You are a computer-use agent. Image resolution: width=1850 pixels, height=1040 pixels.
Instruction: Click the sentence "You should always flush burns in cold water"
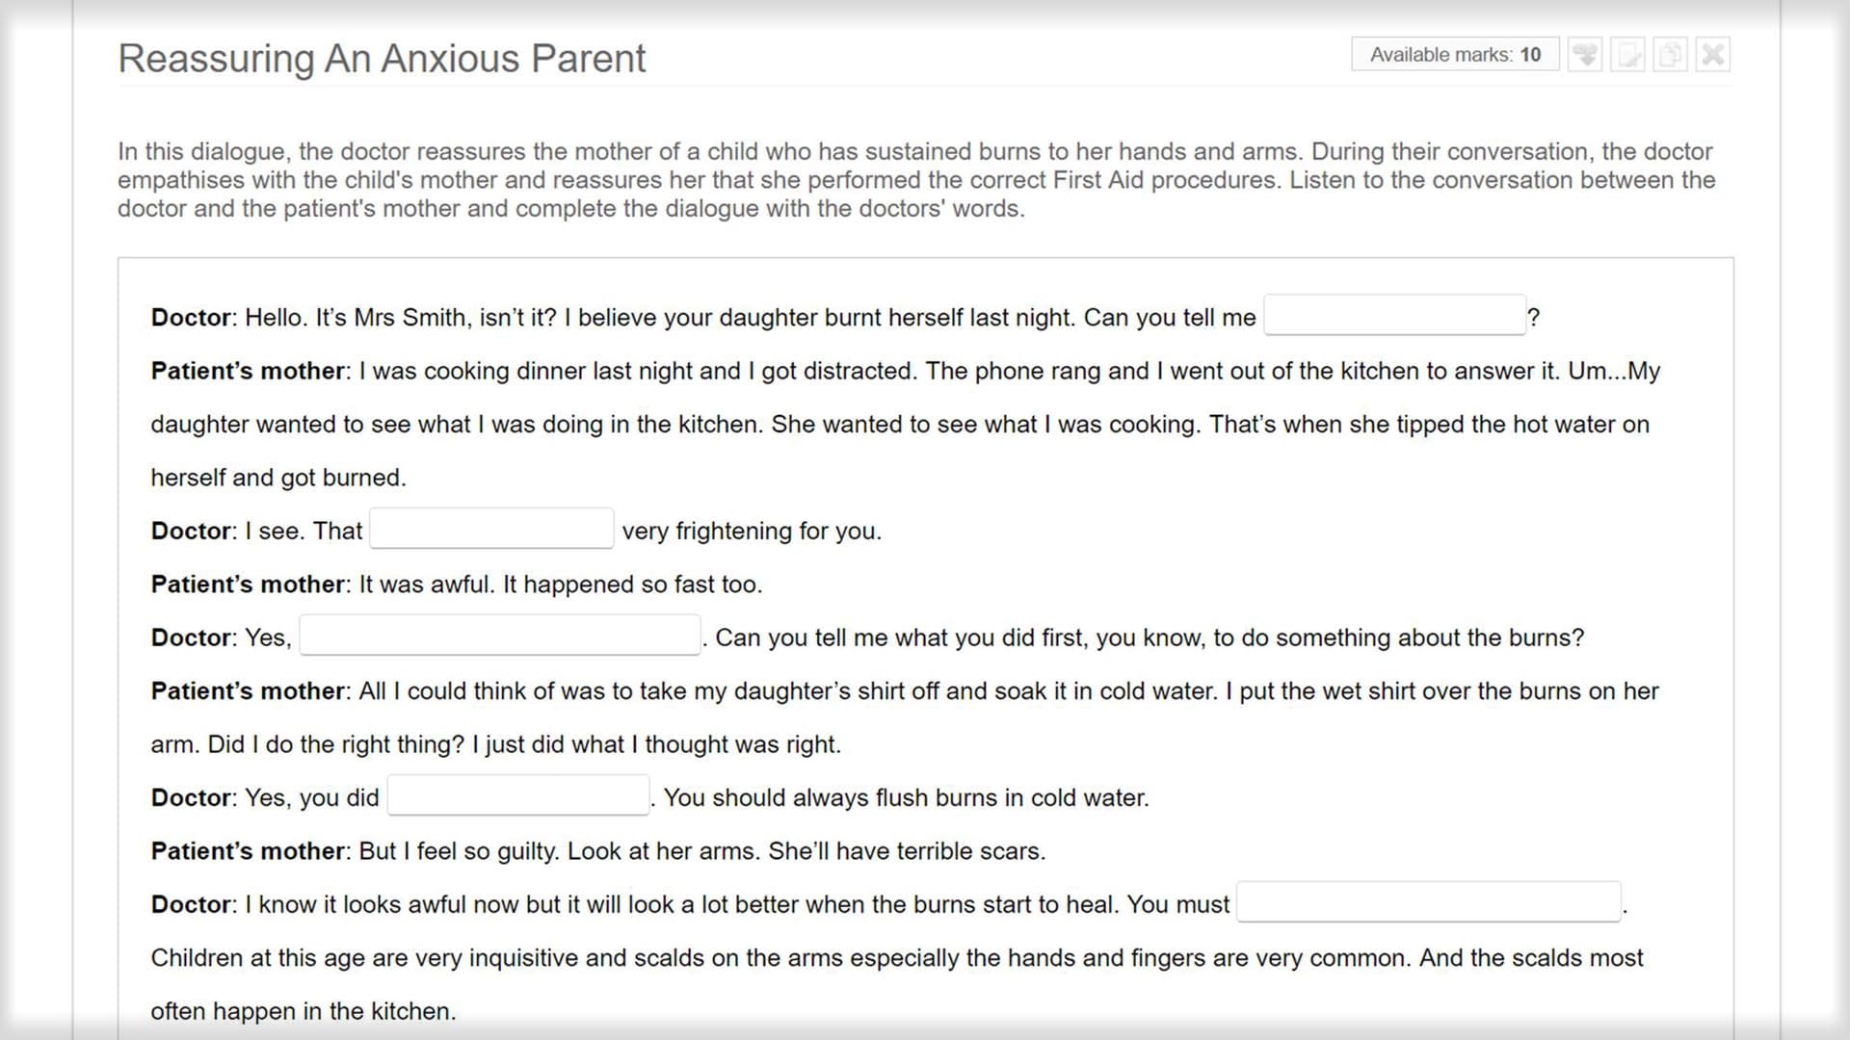(x=906, y=798)
